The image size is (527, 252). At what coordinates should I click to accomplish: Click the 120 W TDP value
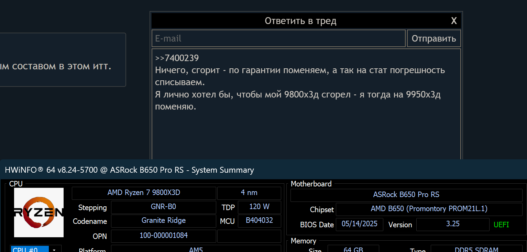tap(260, 207)
